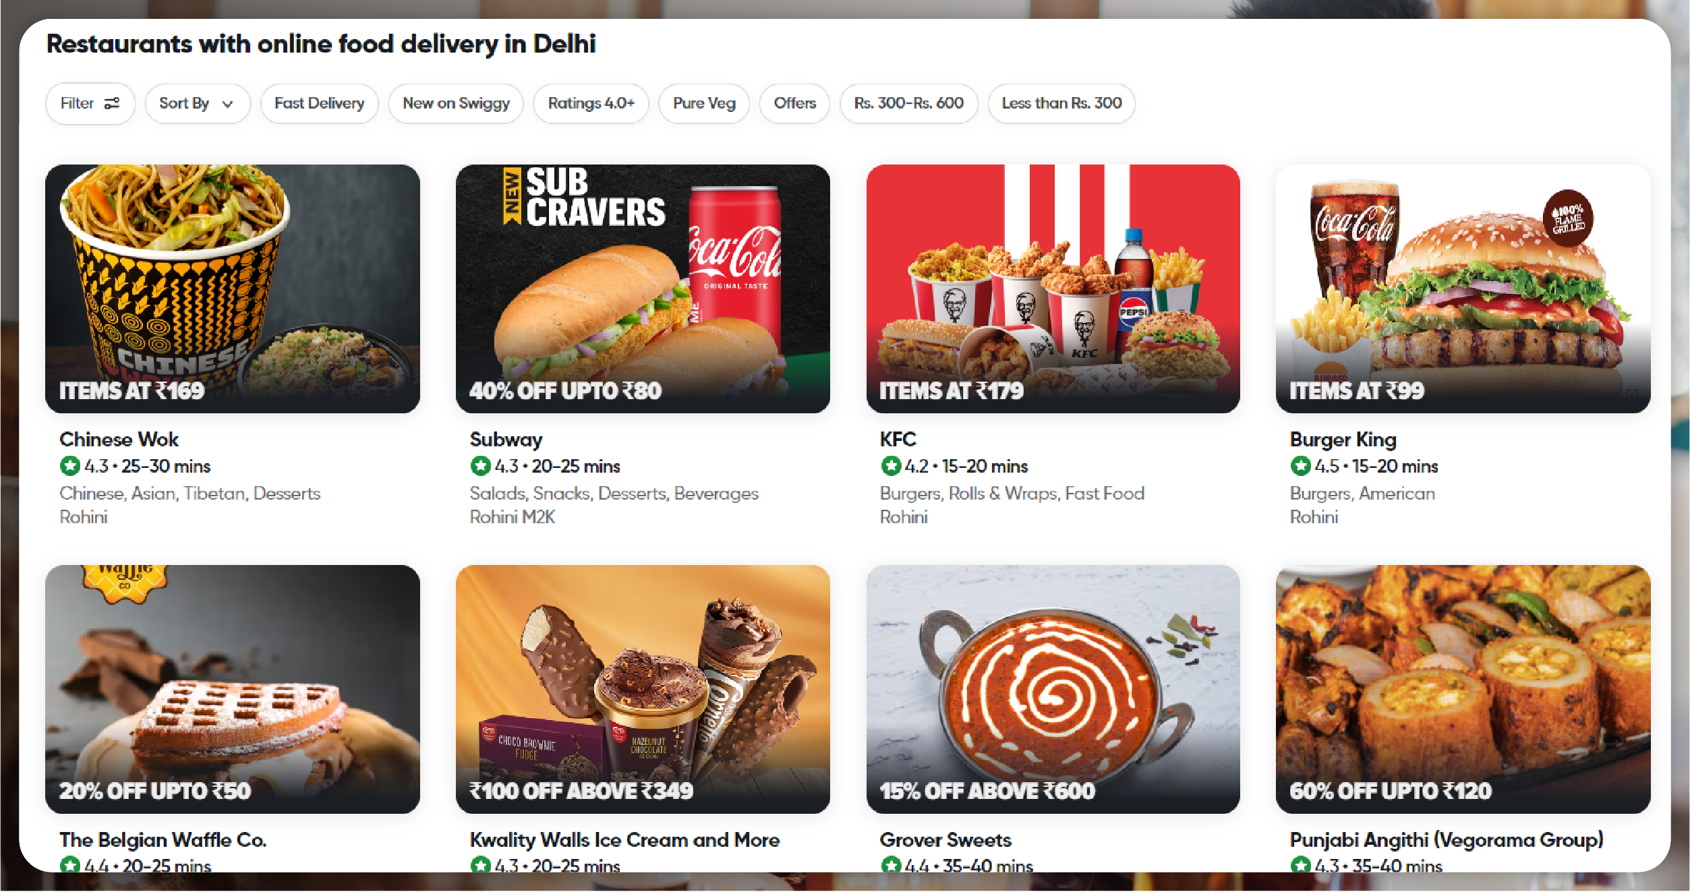Click the KFC rating star icon
The image size is (1690, 892).
click(891, 466)
